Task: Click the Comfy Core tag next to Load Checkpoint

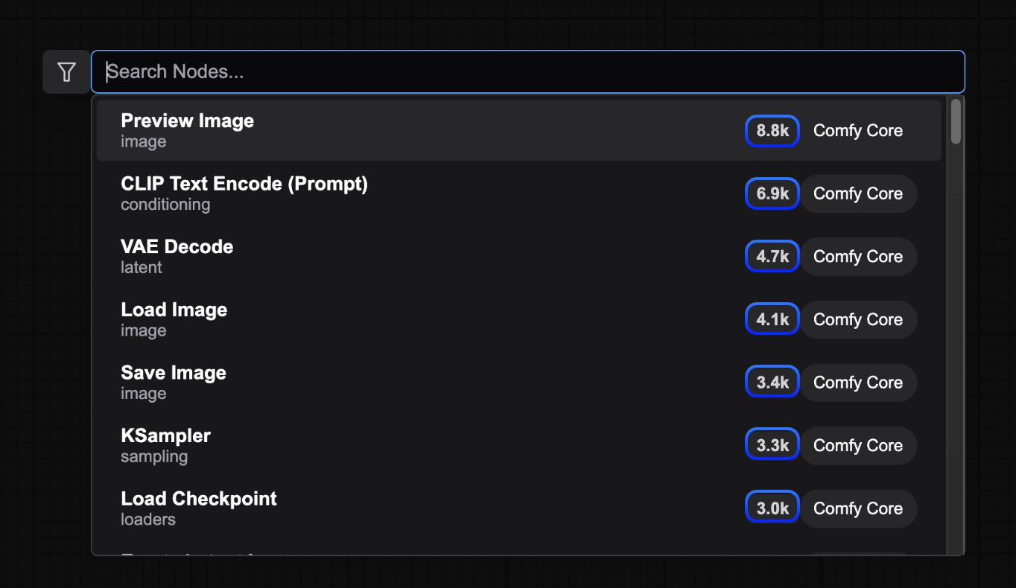Action: [858, 508]
